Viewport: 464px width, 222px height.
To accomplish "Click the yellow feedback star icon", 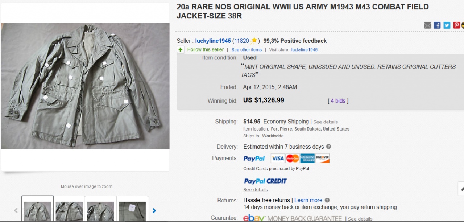I will [254, 41].
